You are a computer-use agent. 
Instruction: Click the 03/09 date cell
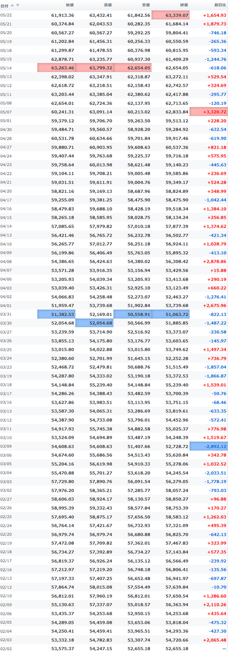point(6,446)
